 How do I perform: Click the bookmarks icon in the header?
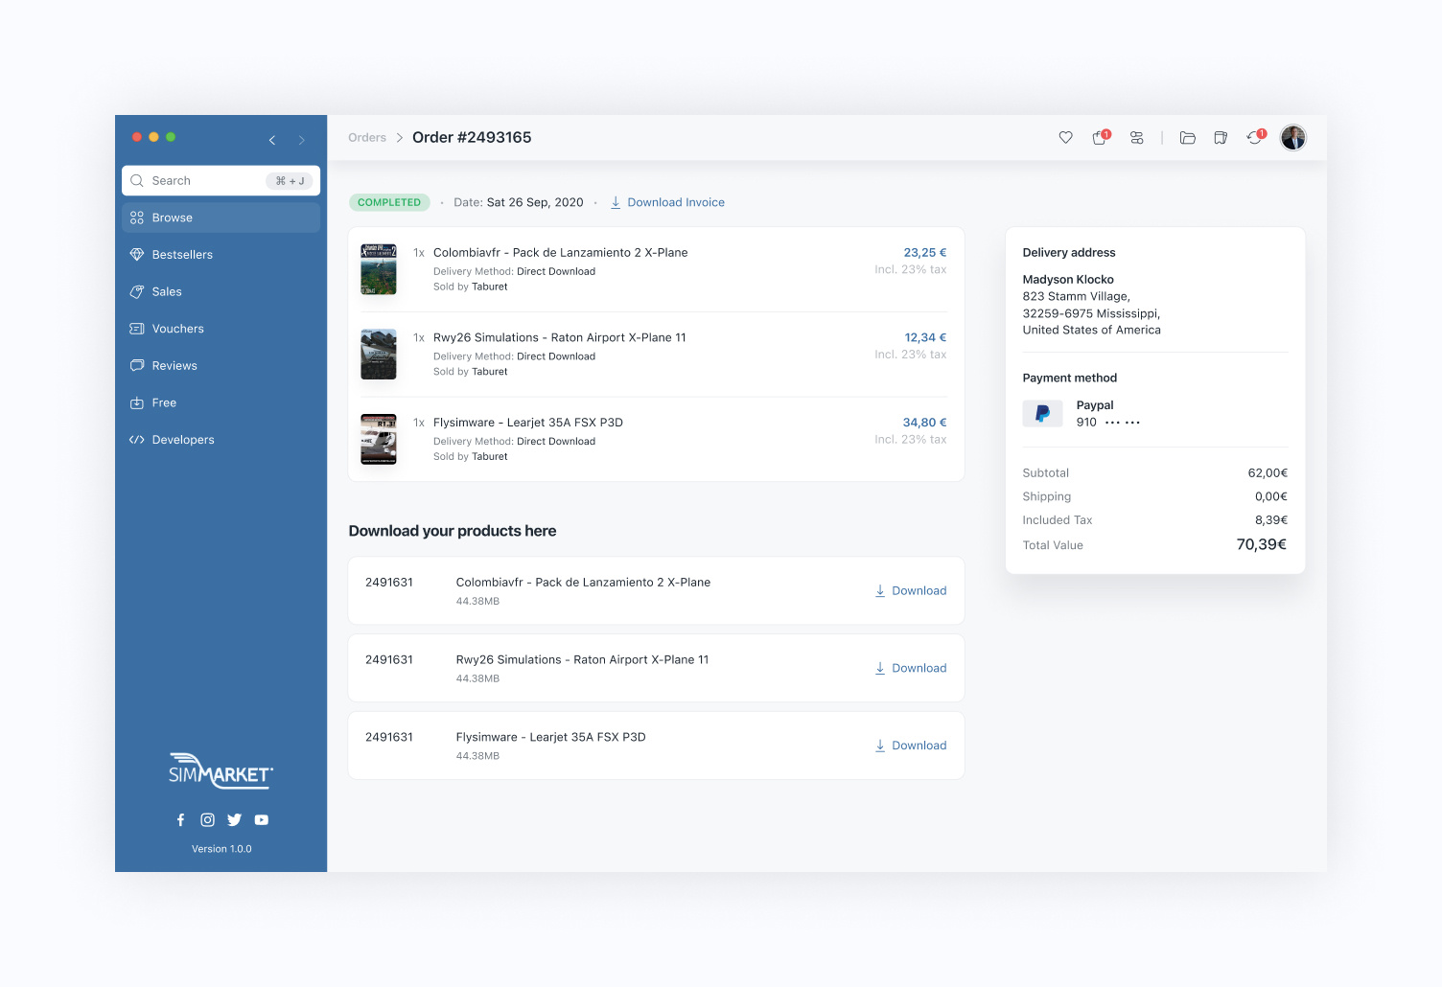tap(1221, 138)
